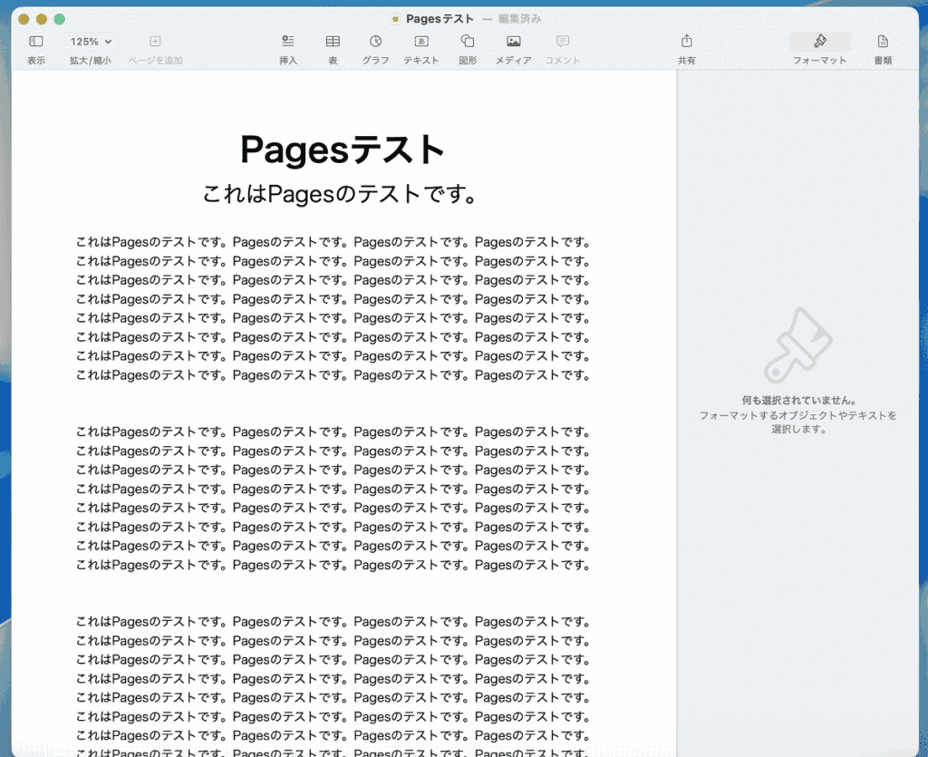
Task: Click the large heading Pagesテスト
Action: [x=342, y=150]
